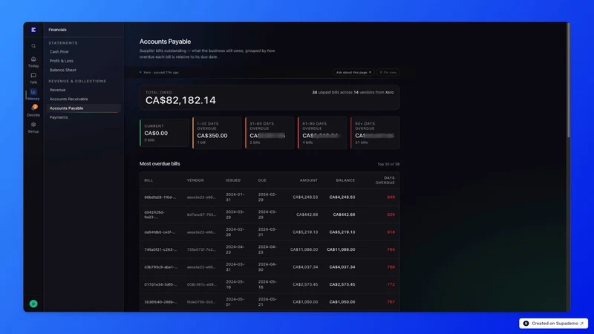Click the Days Overdue column header

click(x=385, y=180)
